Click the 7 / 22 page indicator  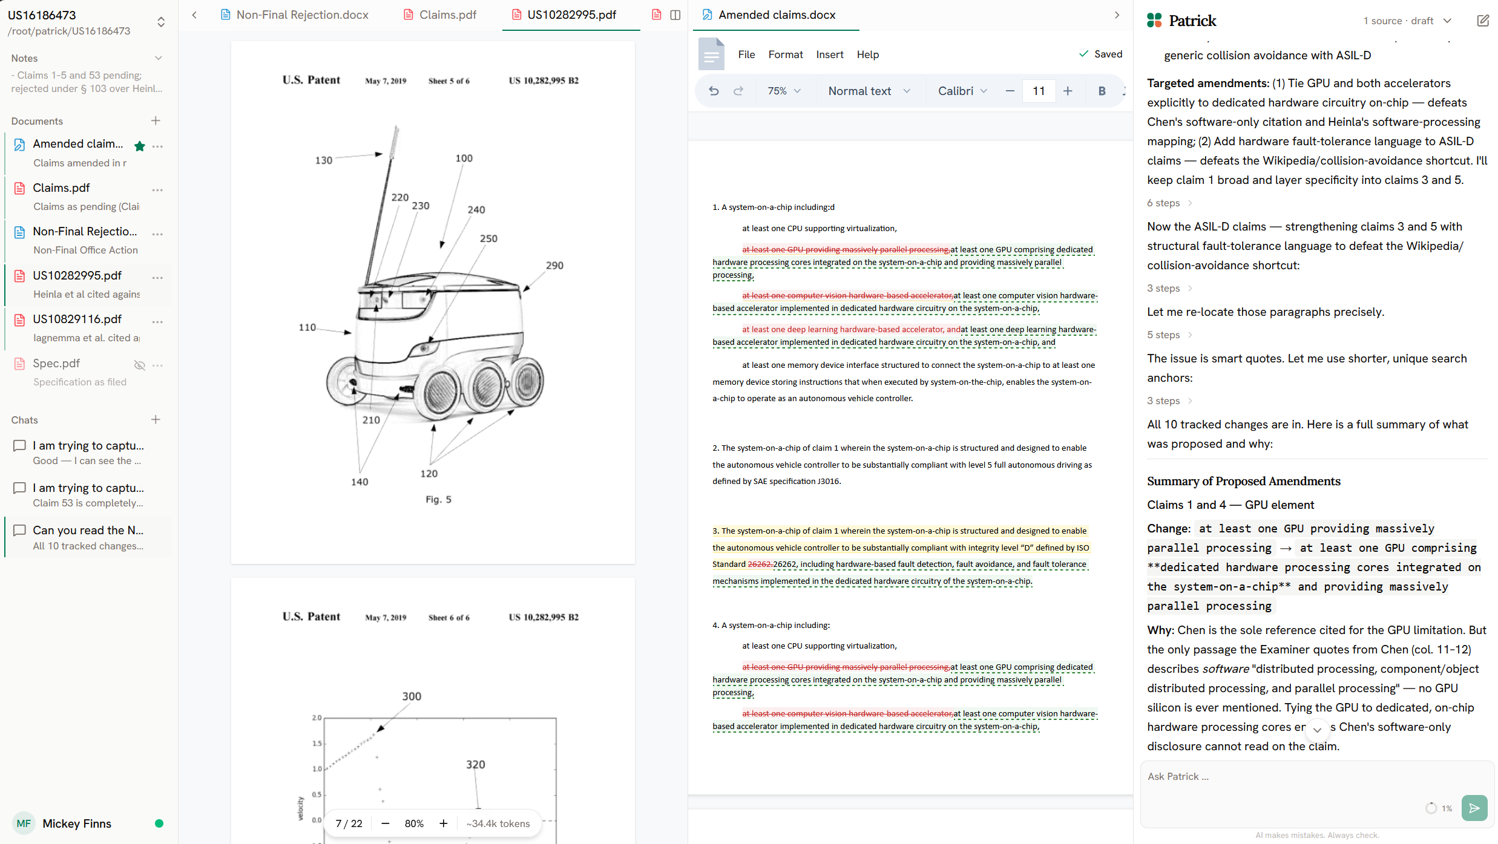coord(349,823)
